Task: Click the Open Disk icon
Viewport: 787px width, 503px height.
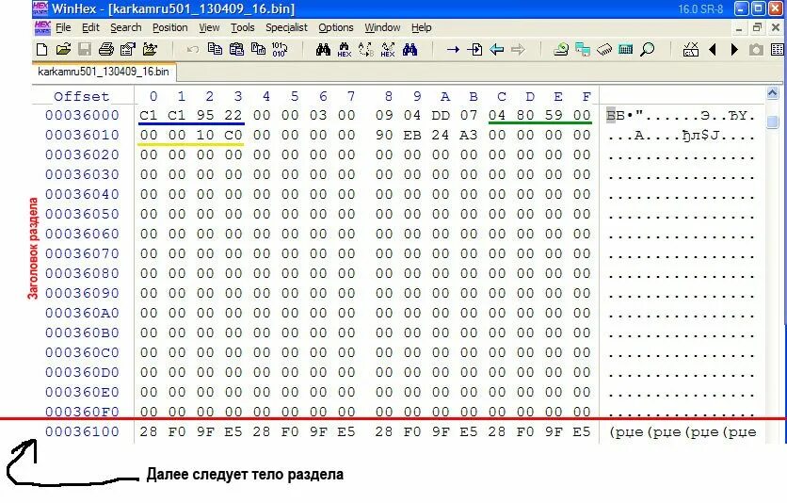Action: coord(561,49)
